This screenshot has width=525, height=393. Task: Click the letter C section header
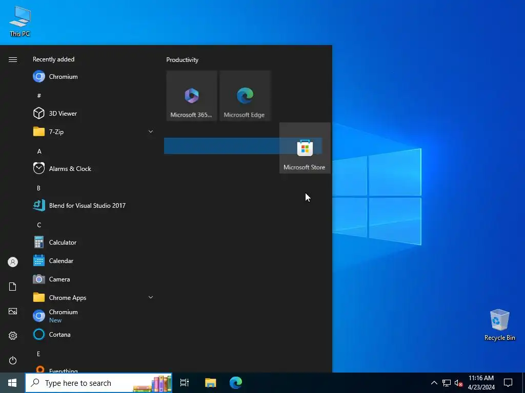(x=39, y=225)
